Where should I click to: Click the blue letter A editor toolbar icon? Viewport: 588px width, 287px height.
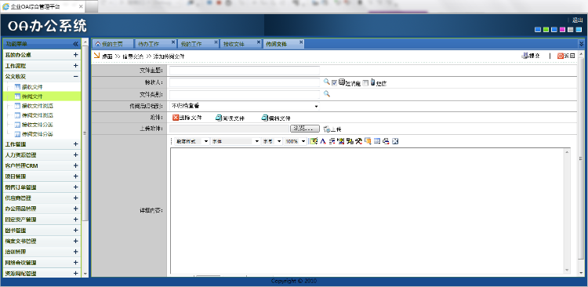point(322,141)
